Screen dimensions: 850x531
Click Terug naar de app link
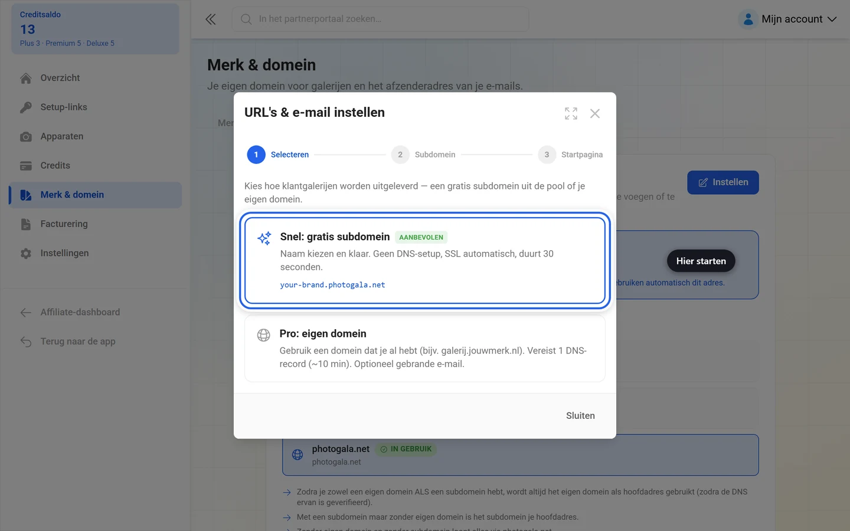96,342
